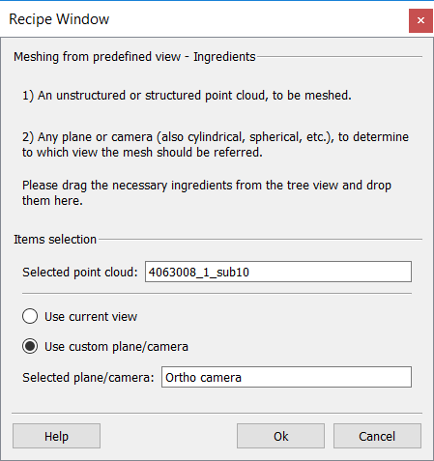Click the Meshing from predefined view header
The image size is (434, 461).
[134, 57]
